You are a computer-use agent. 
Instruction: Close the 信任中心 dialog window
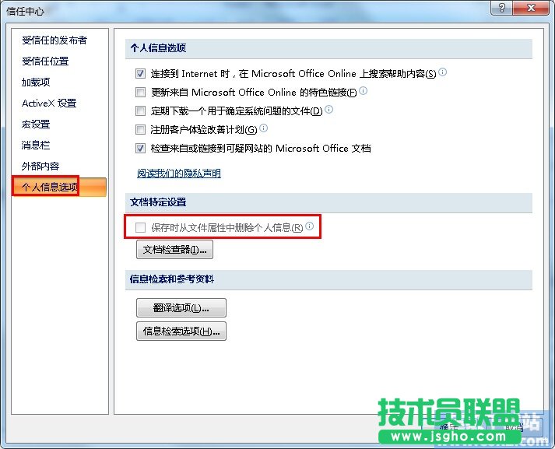click(x=530, y=7)
